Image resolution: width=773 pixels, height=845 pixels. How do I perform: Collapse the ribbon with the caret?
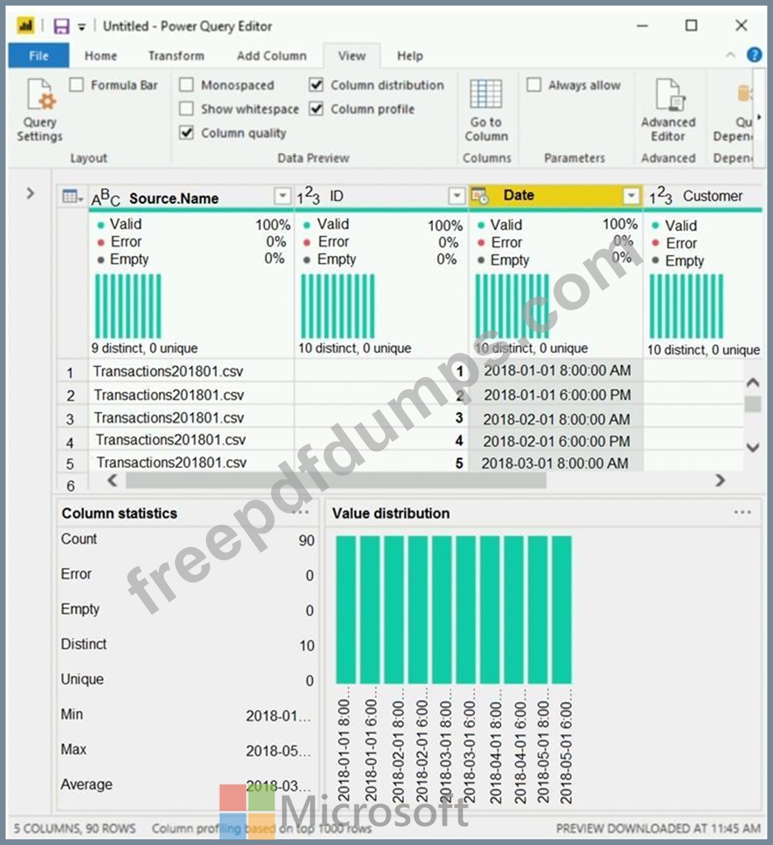tap(731, 55)
